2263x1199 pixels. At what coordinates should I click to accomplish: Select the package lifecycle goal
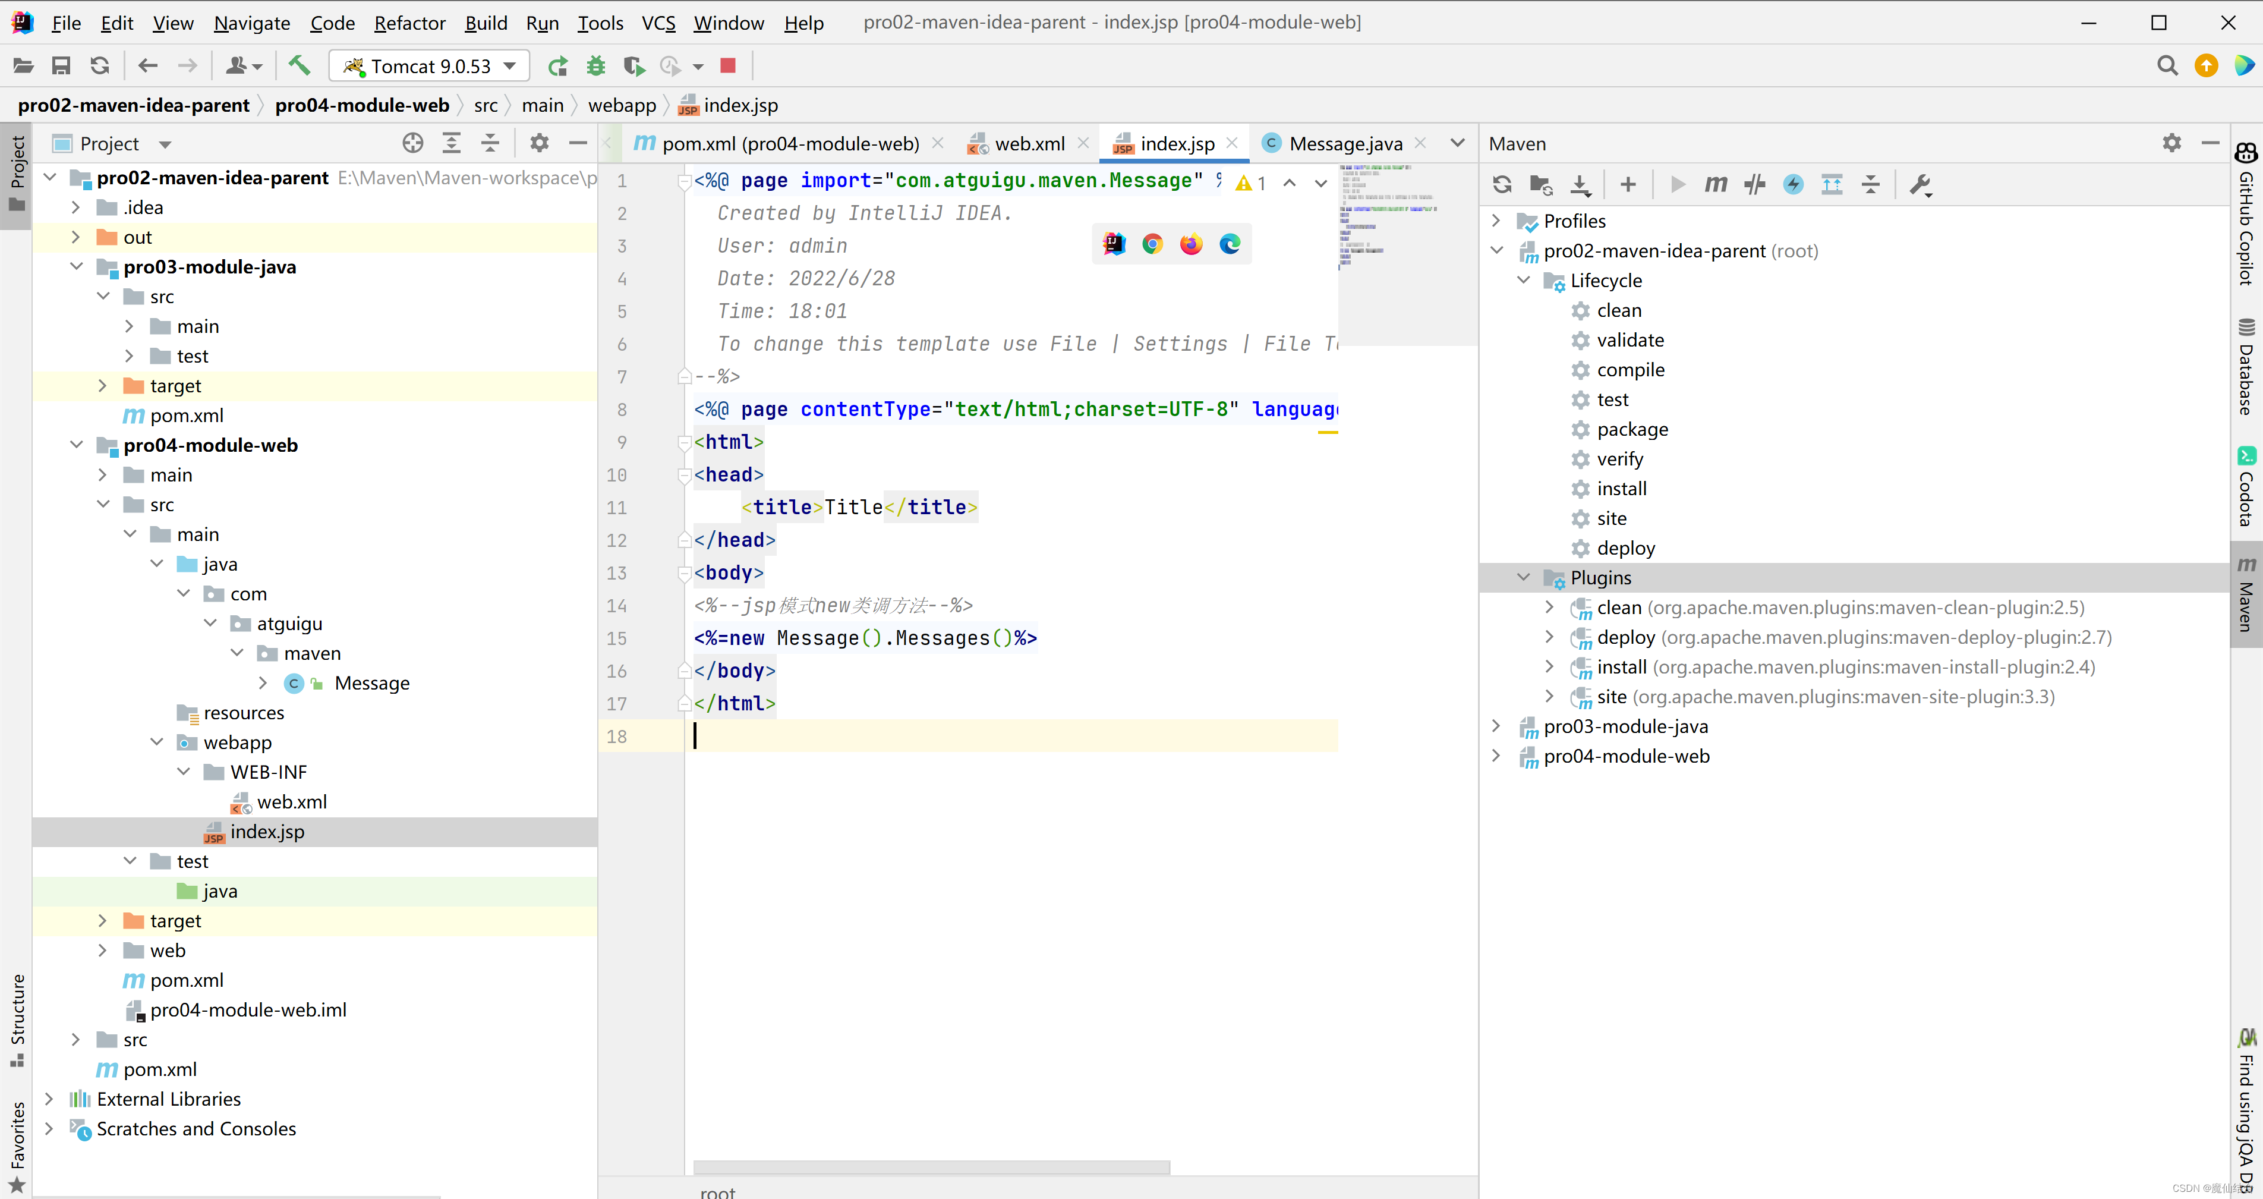coord(1631,429)
